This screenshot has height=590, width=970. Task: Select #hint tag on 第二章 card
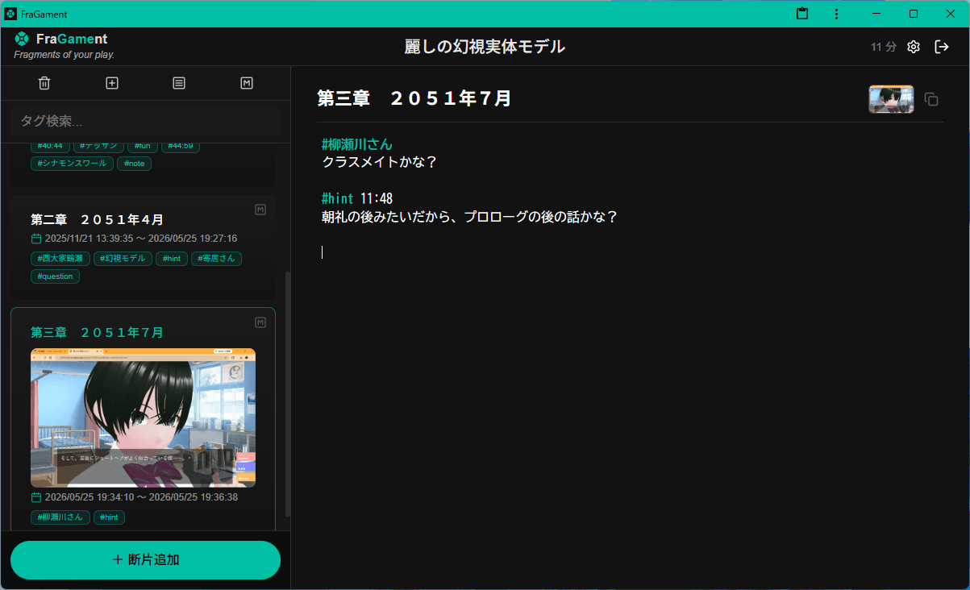(x=172, y=259)
